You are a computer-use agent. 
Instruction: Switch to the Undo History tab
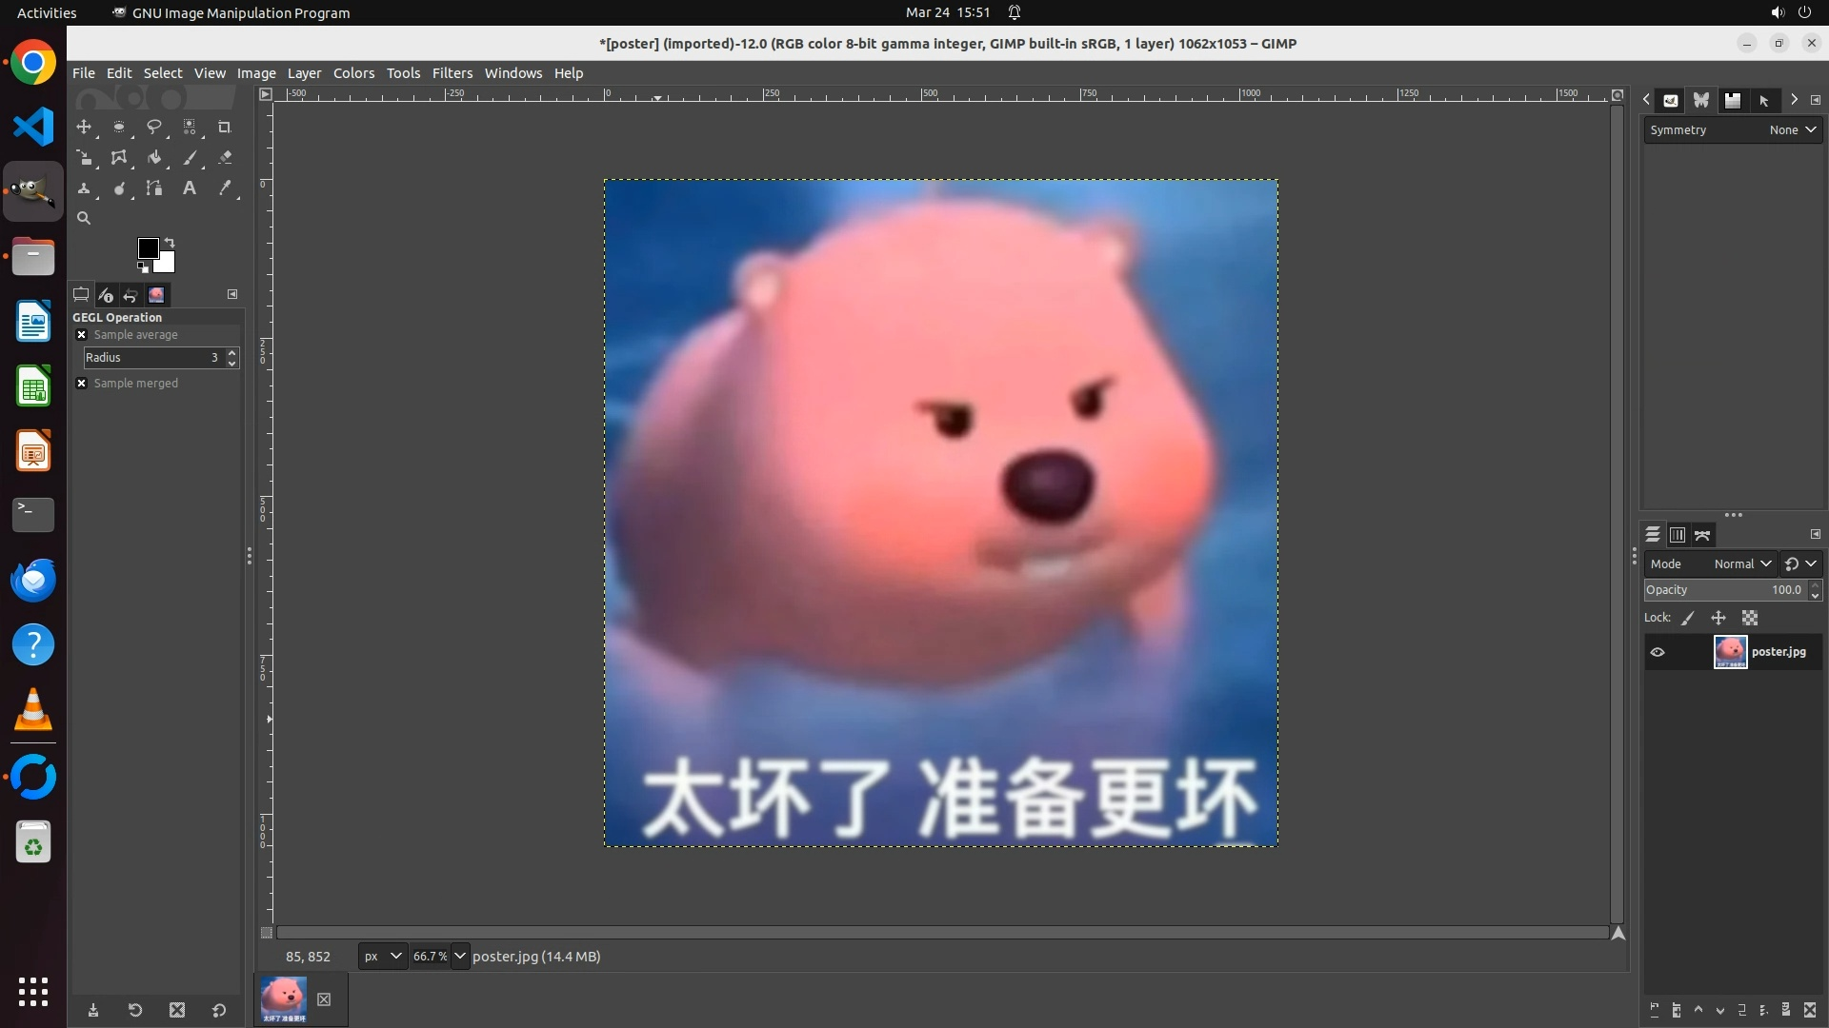pyautogui.click(x=131, y=295)
